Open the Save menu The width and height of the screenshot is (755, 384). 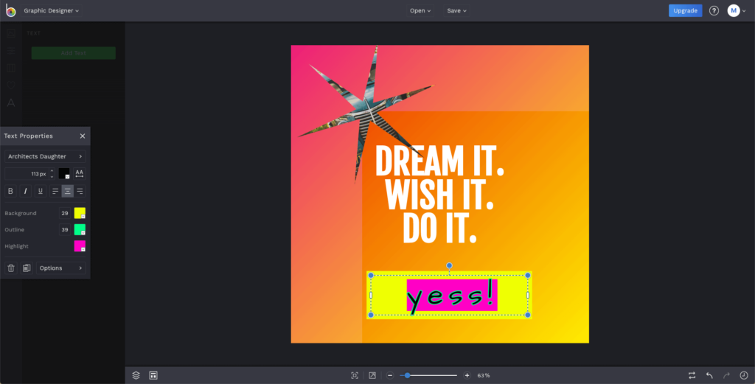pyautogui.click(x=456, y=11)
